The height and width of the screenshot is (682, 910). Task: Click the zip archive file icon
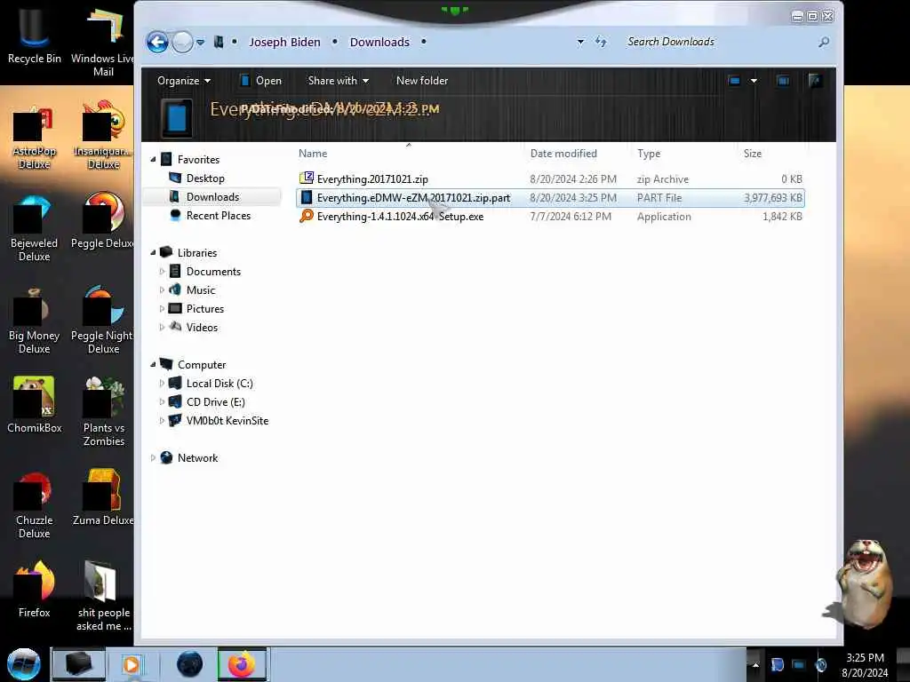pyautogui.click(x=307, y=178)
